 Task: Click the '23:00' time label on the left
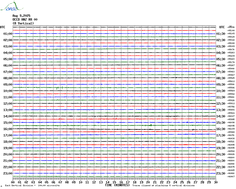point(8,173)
